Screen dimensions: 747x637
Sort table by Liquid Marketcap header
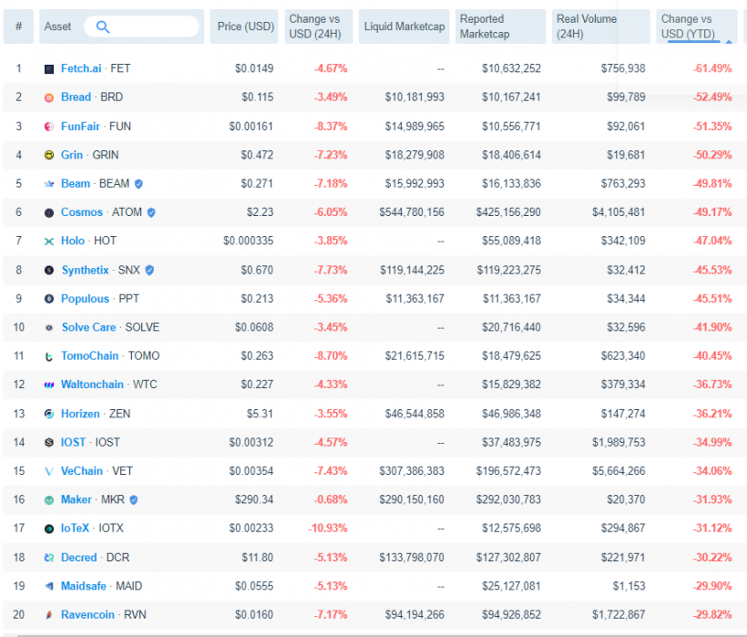404,27
